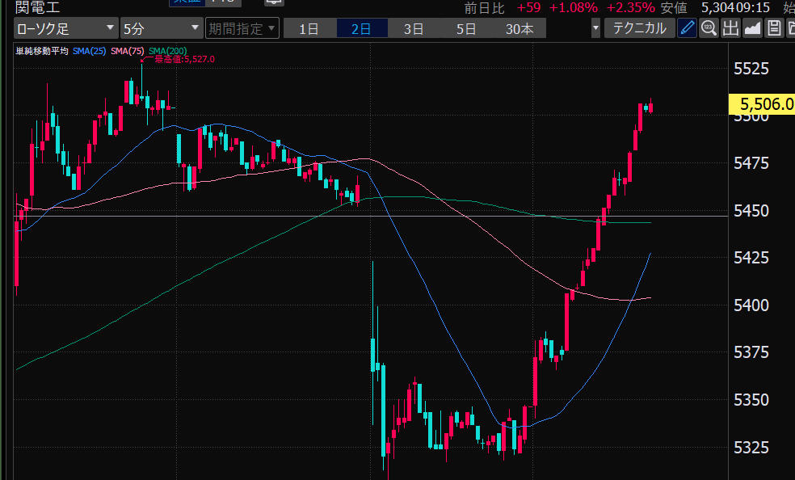The height and width of the screenshot is (480, 795).
Task: Switch to the 5日 range
Action: pyautogui.click(x=466, y=28)
